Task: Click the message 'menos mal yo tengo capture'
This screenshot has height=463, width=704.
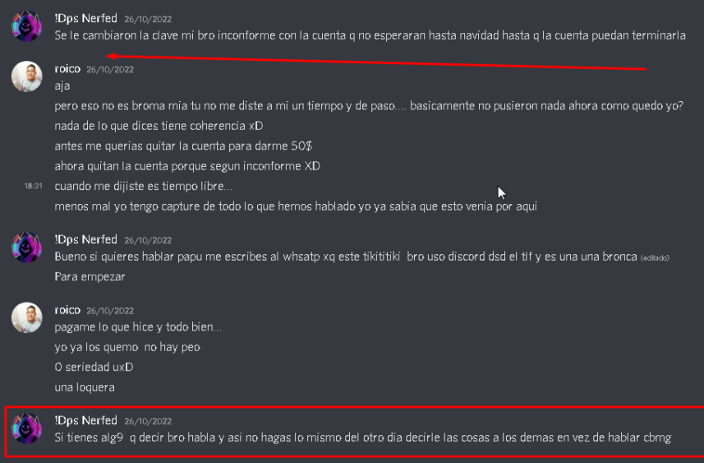Action: (296, 206)
